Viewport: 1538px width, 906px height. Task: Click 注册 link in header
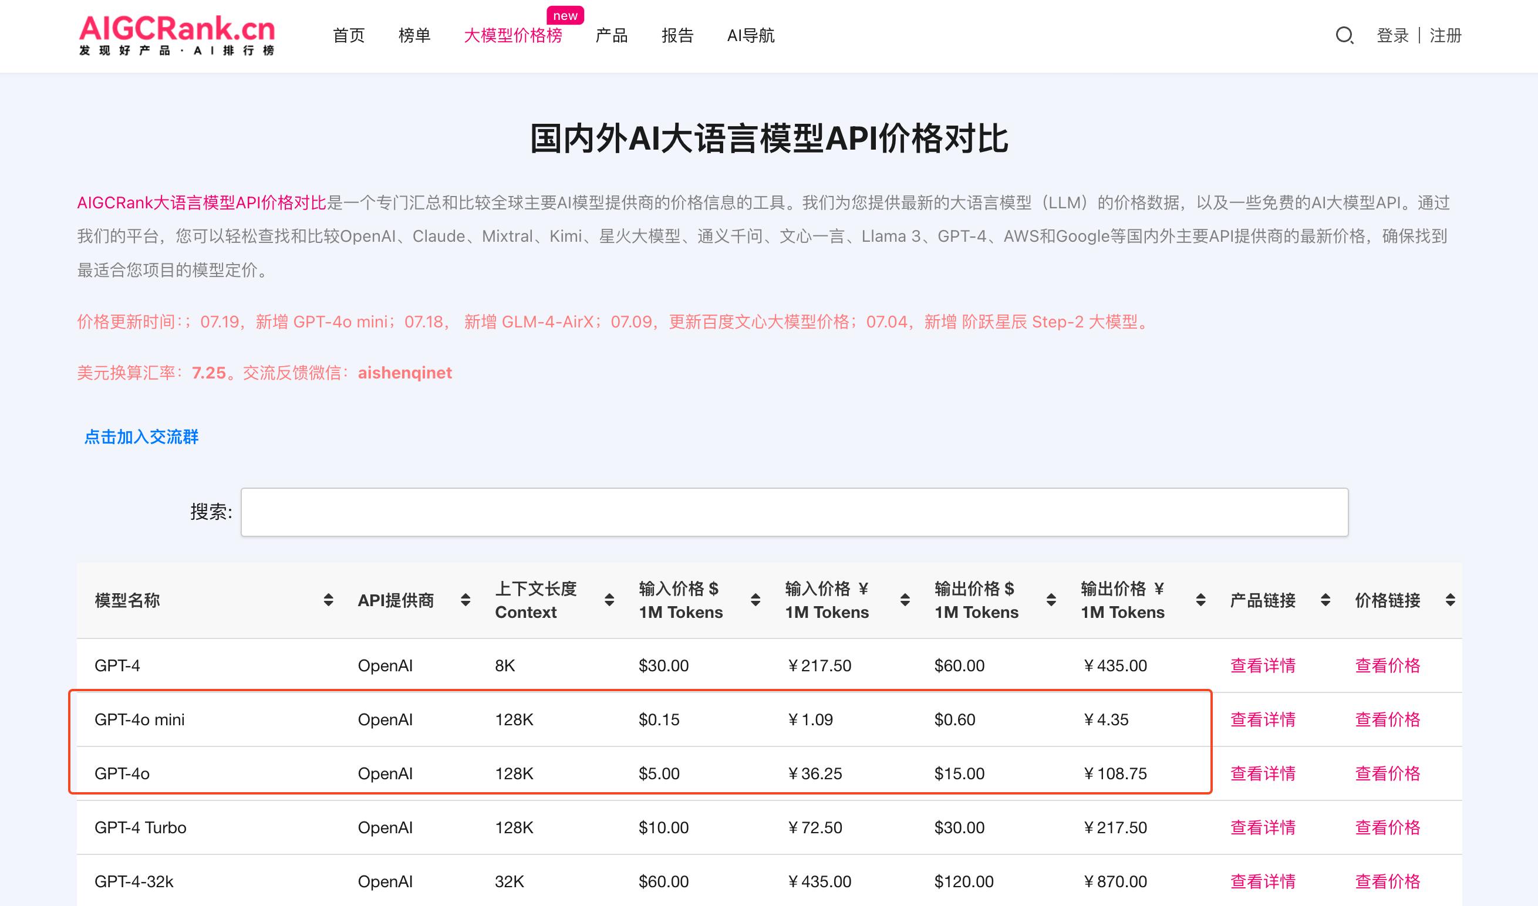(x=1445, y=35)
